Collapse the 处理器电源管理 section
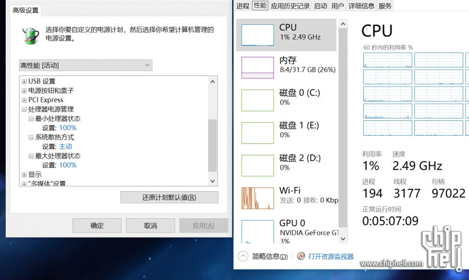The image size is (469, 280). coord(24,109)
